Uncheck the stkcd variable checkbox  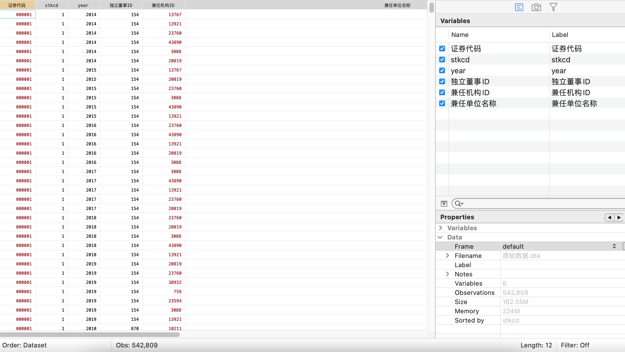tap(442, 59)
